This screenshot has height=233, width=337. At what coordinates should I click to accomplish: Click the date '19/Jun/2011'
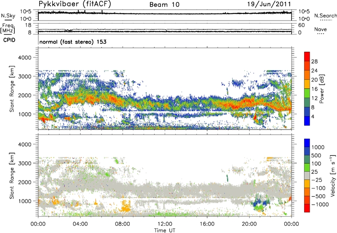269,4
